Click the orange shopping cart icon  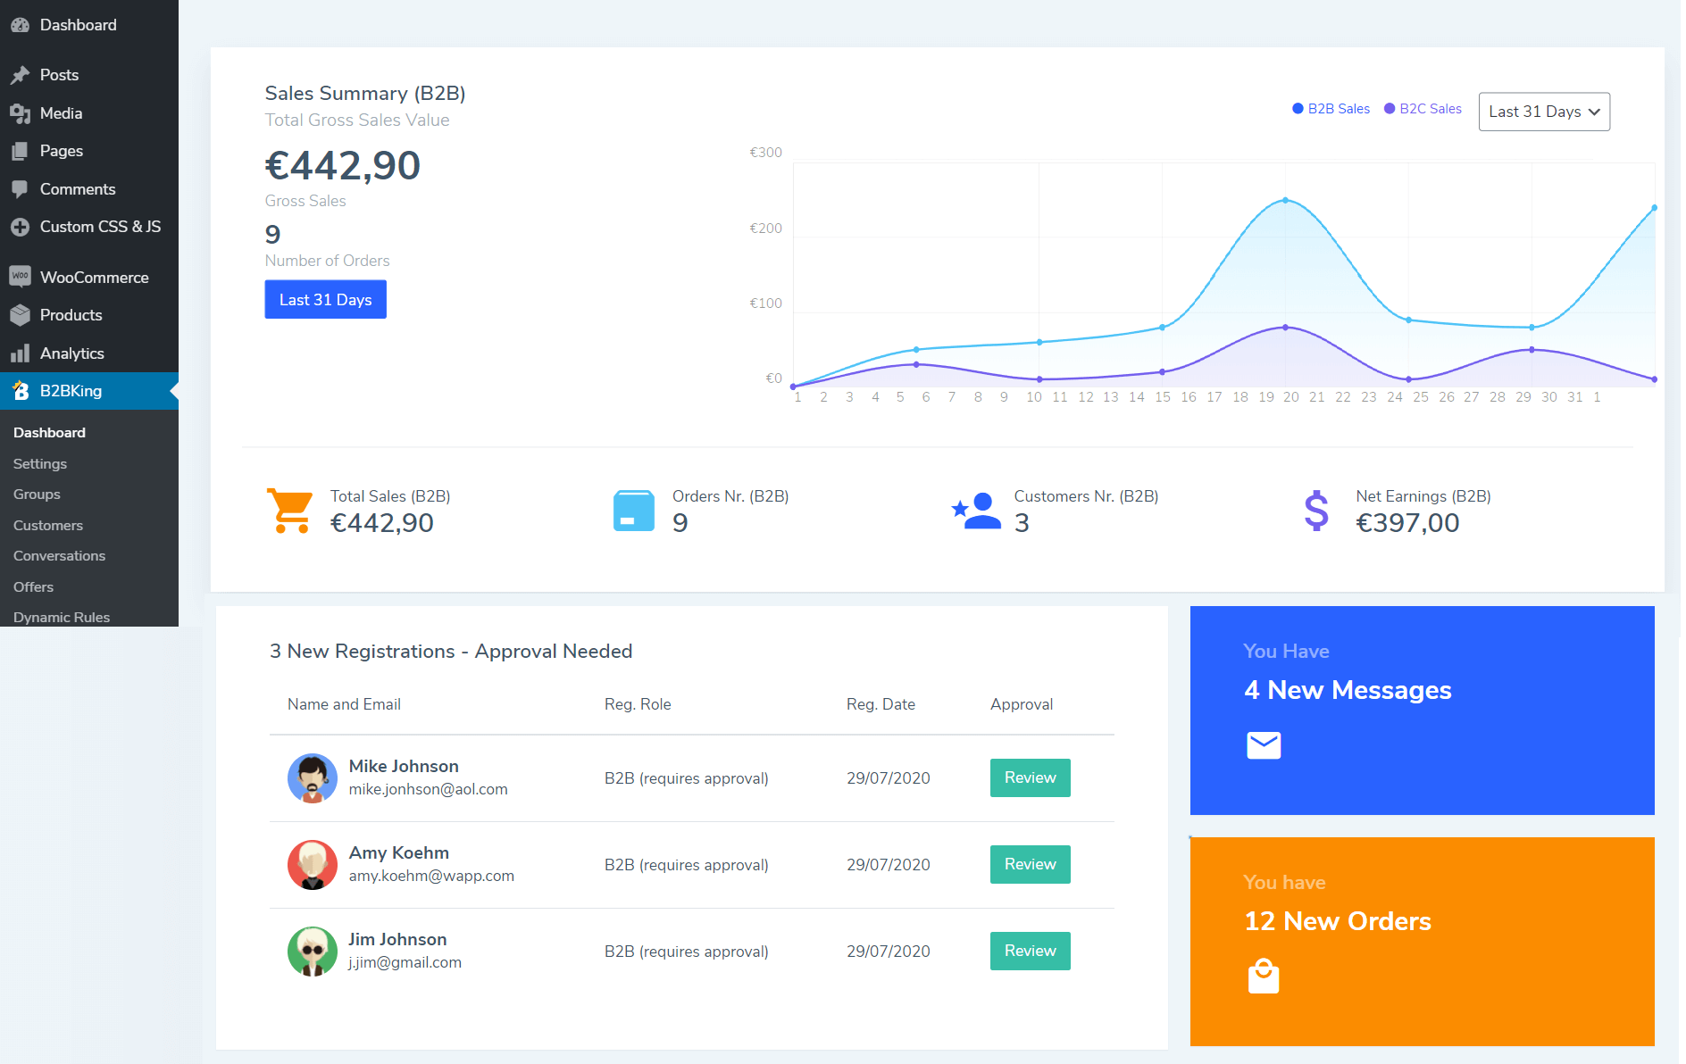pyautogui.click(x=290, y=511)
